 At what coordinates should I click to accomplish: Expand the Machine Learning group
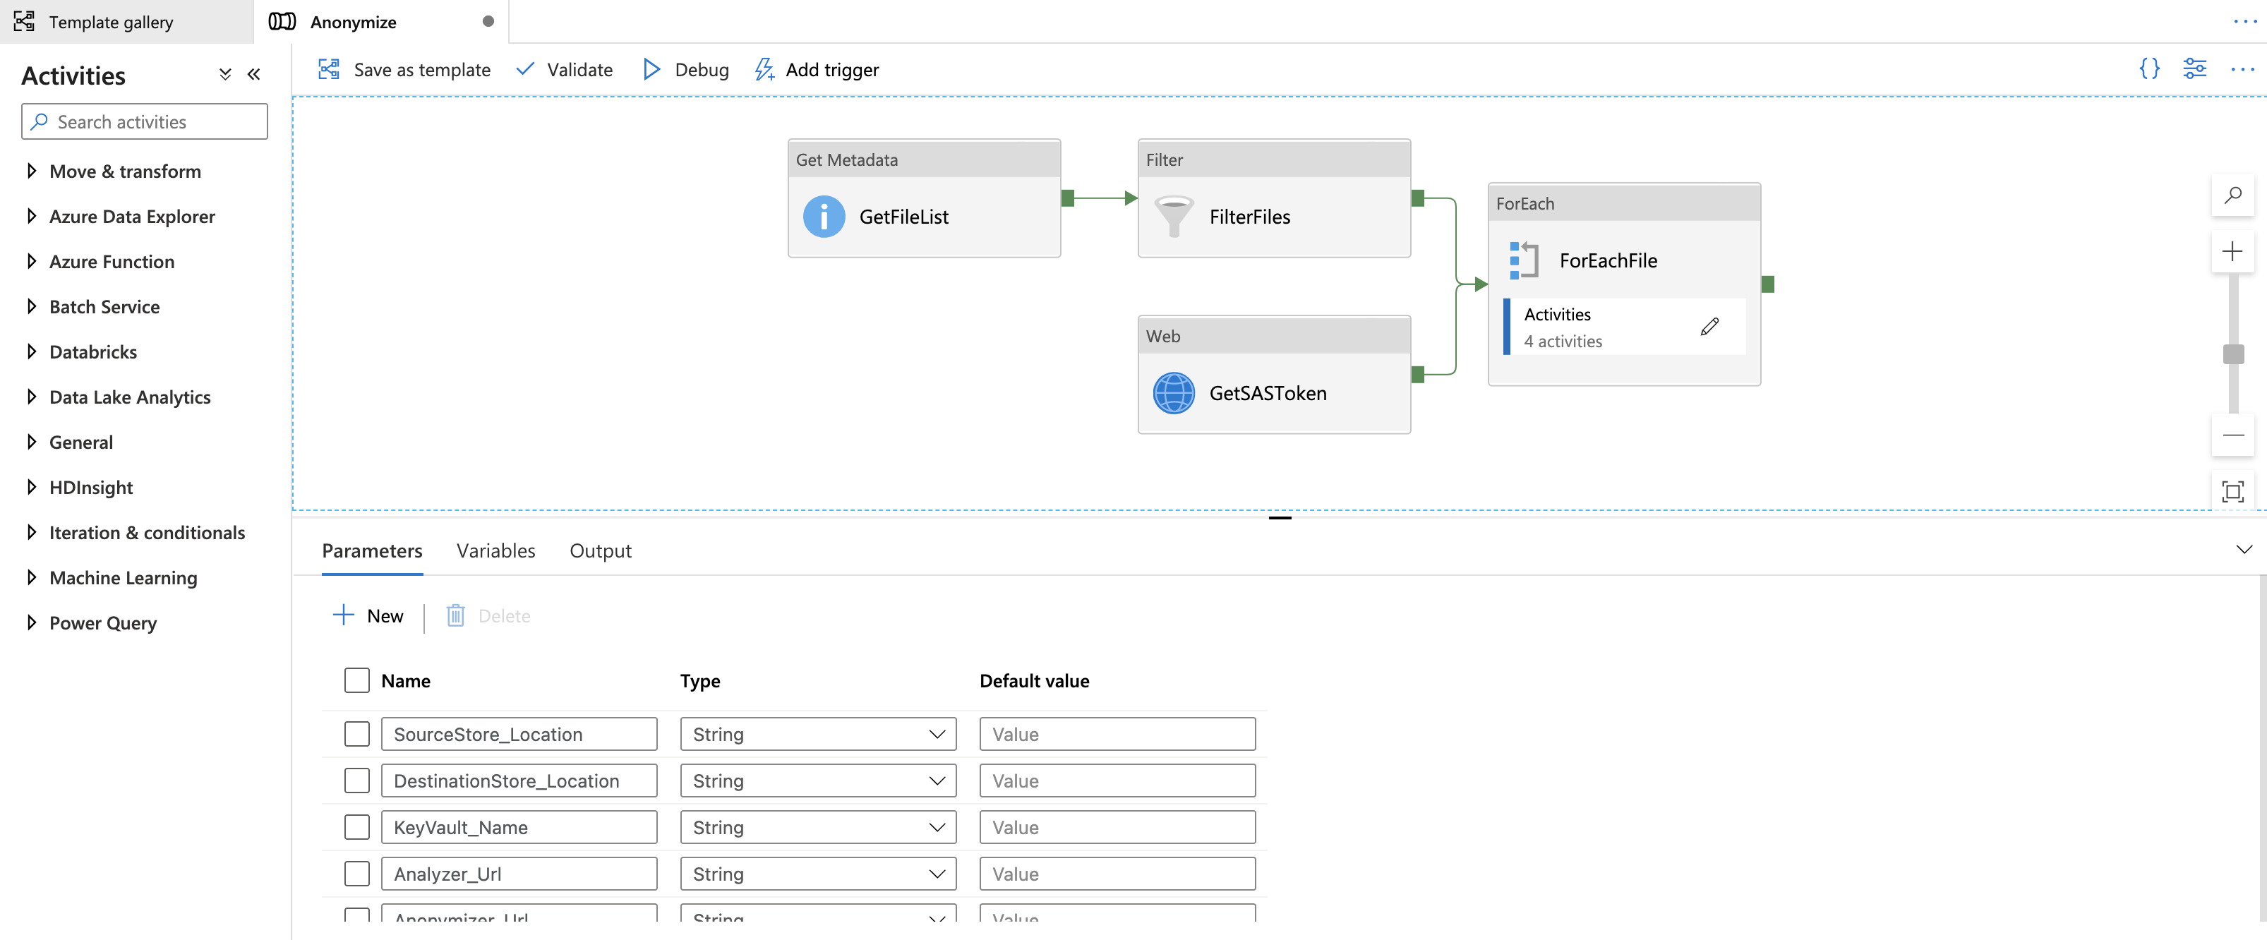(x=32, y=577)
